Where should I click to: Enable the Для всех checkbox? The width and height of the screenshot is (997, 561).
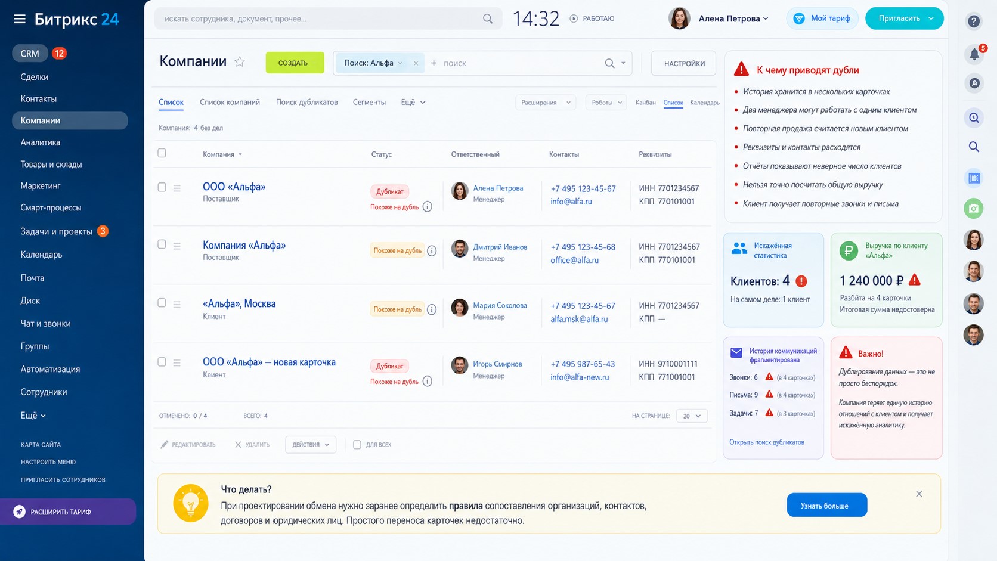357,445
